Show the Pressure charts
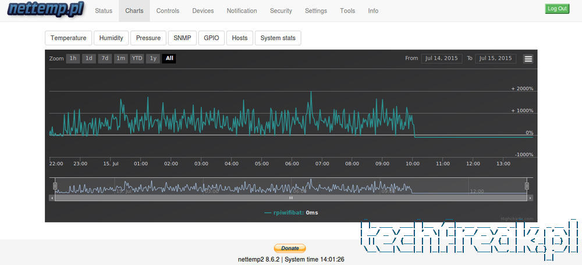The width and height of the screenshot is (582, 265). [148, 38]
